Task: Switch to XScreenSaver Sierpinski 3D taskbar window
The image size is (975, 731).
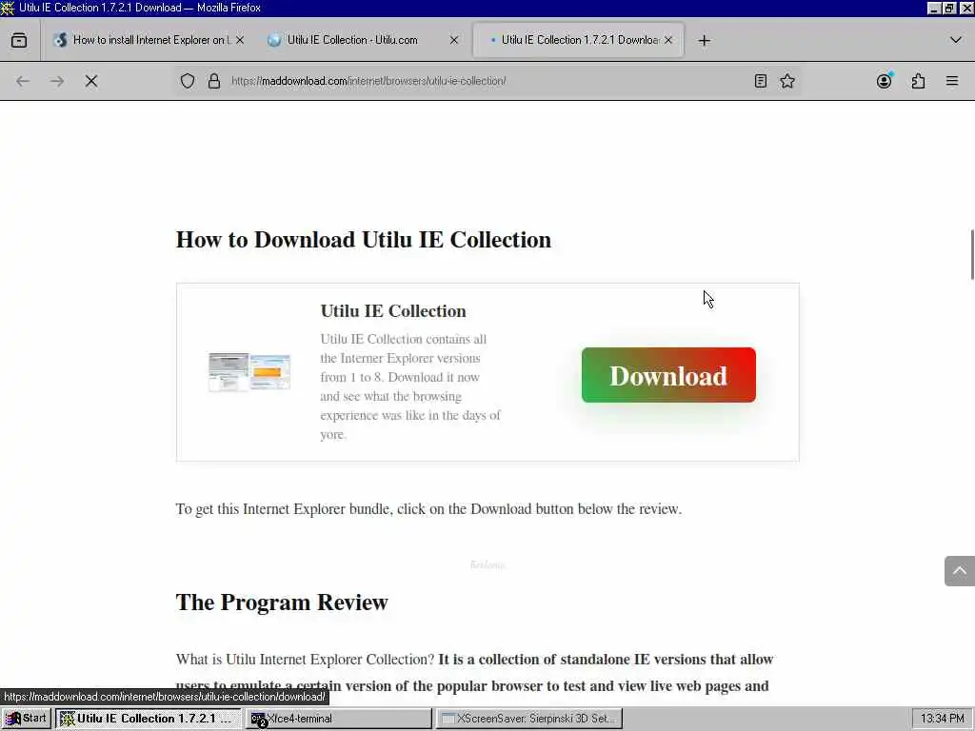Action: [x=528, y=719]
